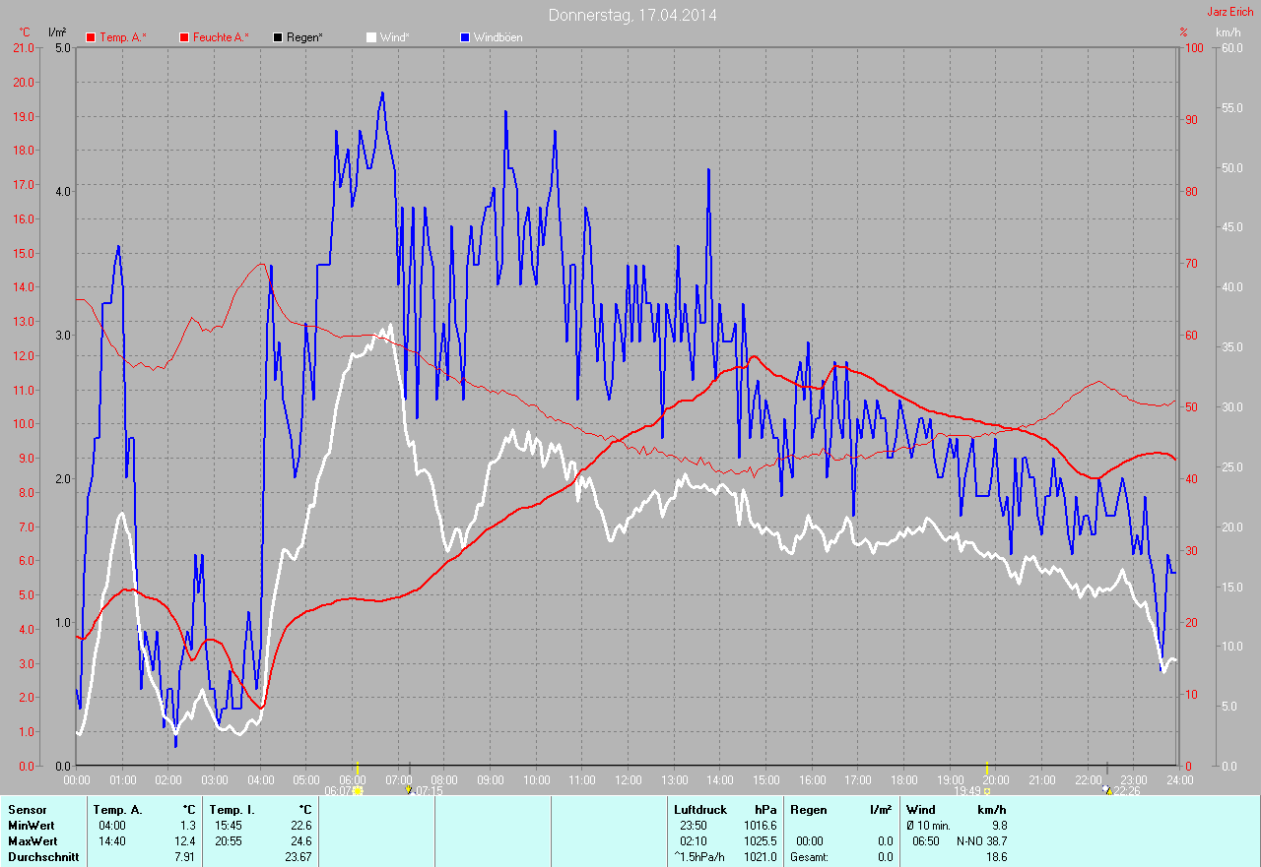Click the Regen Gesamt value

coord(884,857)
